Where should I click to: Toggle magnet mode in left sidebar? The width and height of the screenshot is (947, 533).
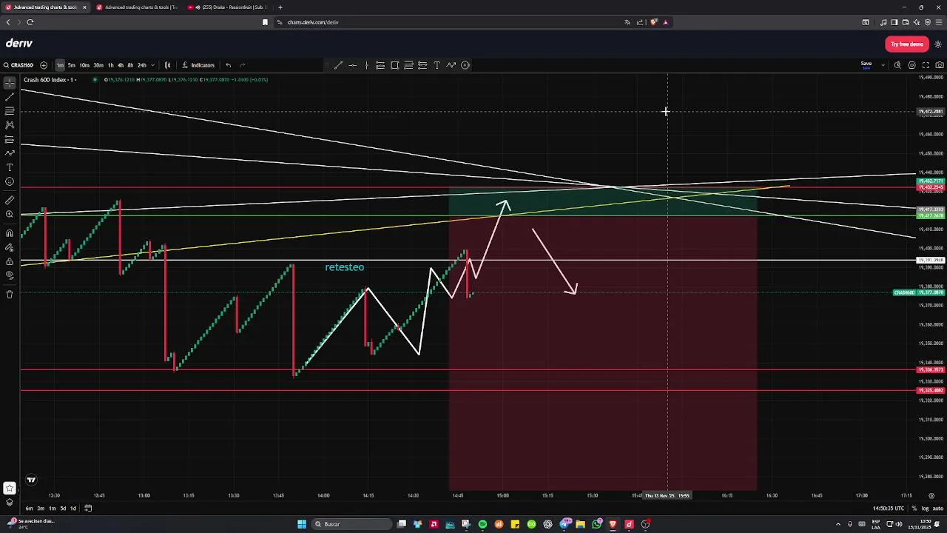[10, 233]
